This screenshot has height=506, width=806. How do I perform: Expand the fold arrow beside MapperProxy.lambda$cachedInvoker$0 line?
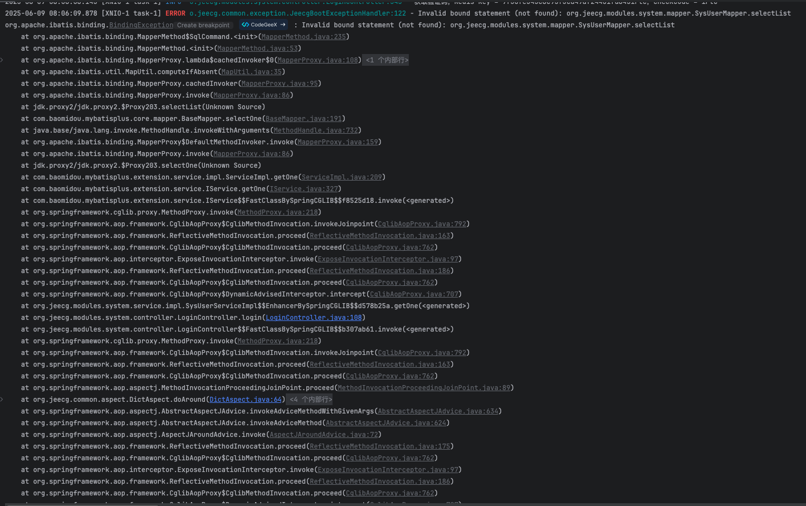pyautogui.click(x=2, y=60)
